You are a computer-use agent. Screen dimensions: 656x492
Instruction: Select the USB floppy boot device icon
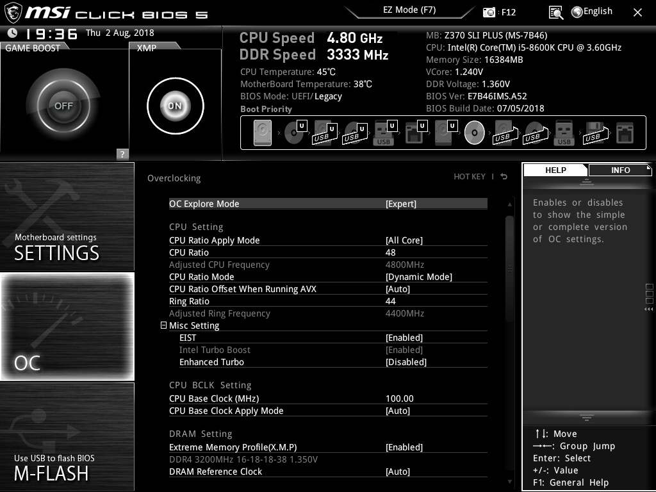pos(595,133)
